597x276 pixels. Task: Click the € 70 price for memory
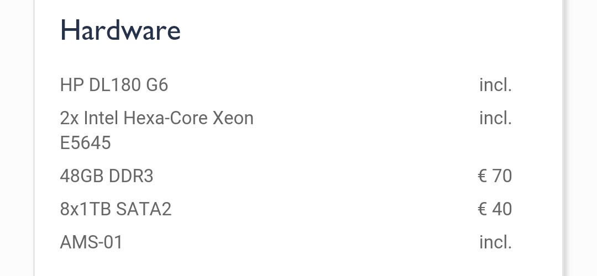pos(495,176)
